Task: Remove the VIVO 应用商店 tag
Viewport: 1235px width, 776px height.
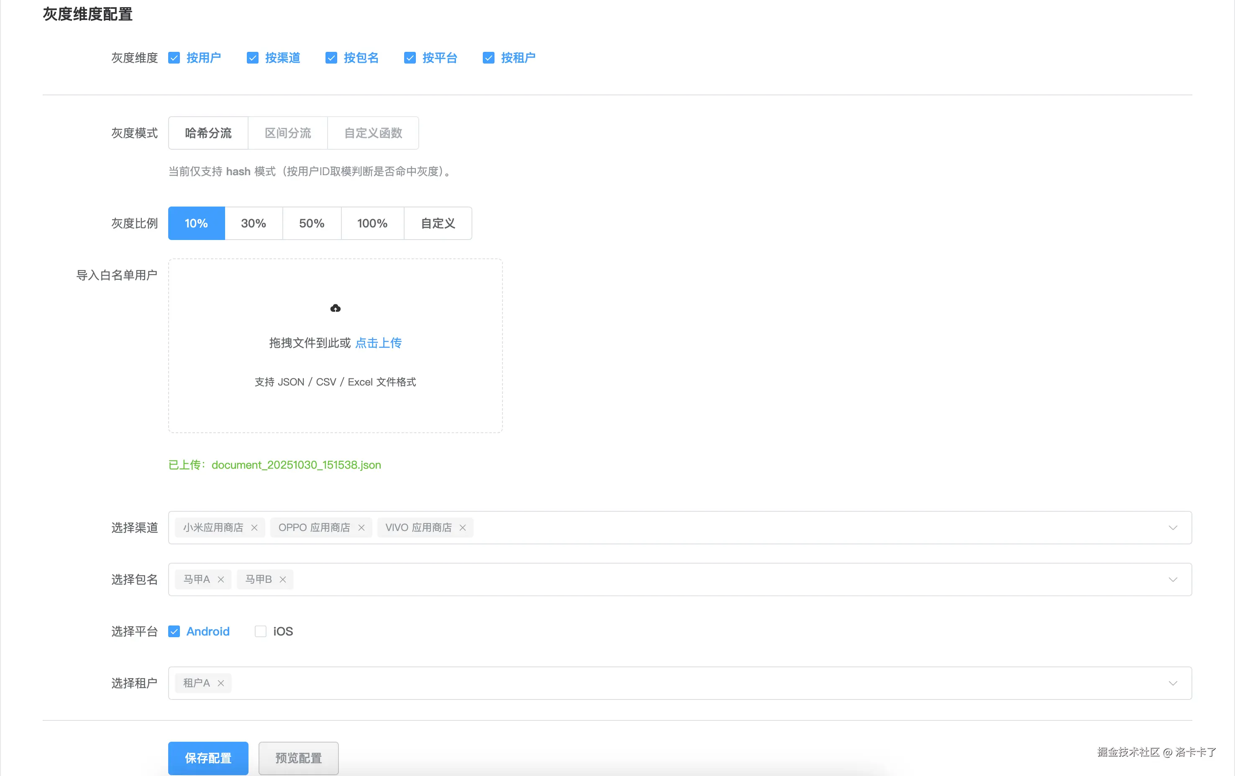Action: pos(463,527)
